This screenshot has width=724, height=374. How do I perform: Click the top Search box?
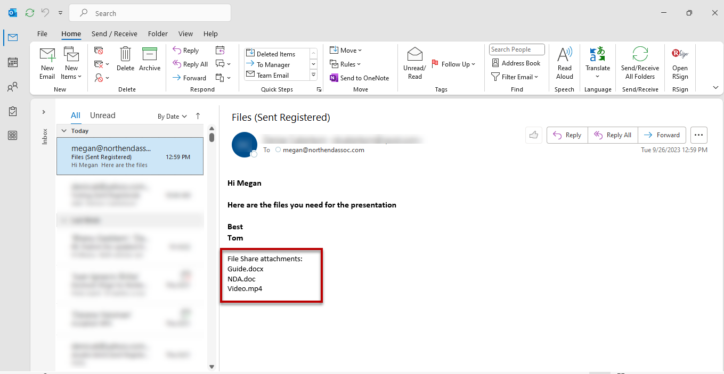150,13
